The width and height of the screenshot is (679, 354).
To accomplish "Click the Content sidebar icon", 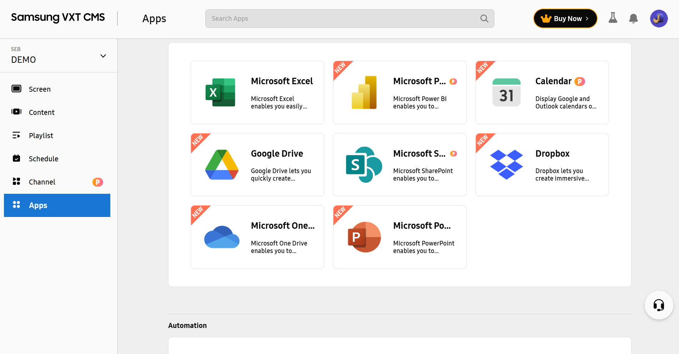I will 16,112.
